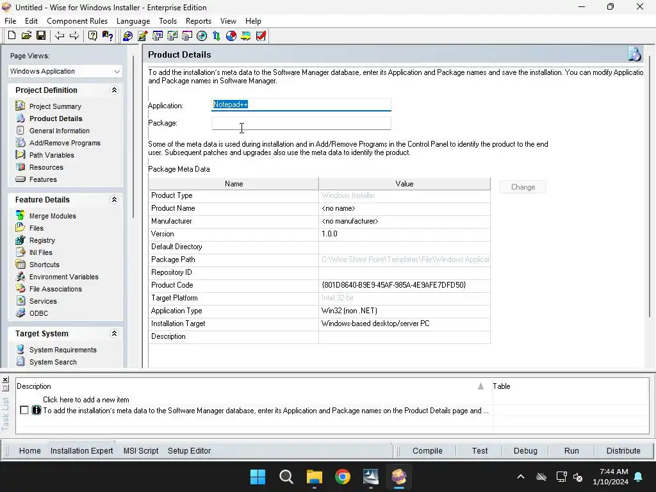The image size is (656, 492).
Task: Open INI Files page
Action: (40, 252)
